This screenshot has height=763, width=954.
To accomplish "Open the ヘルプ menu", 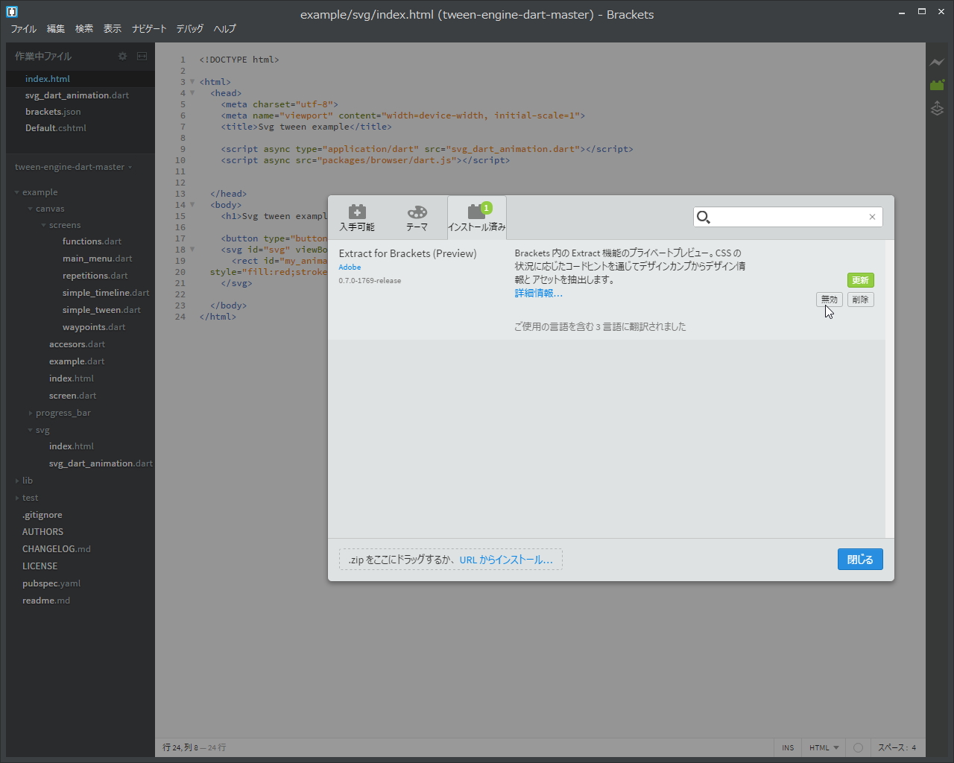I will point(224,28).
